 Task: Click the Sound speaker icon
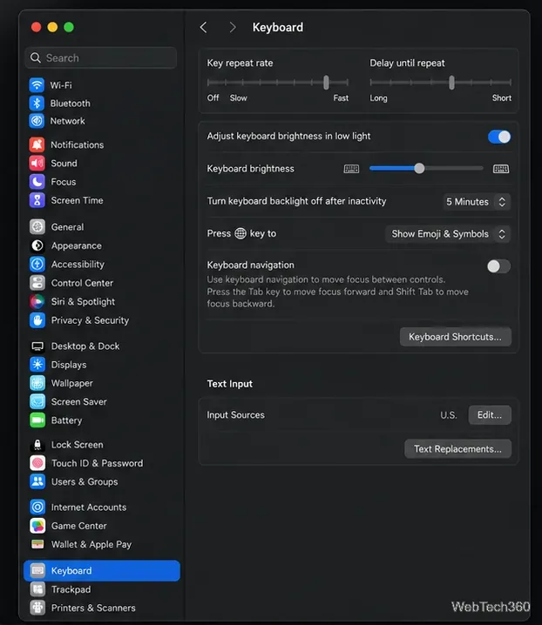pos(37,163)
